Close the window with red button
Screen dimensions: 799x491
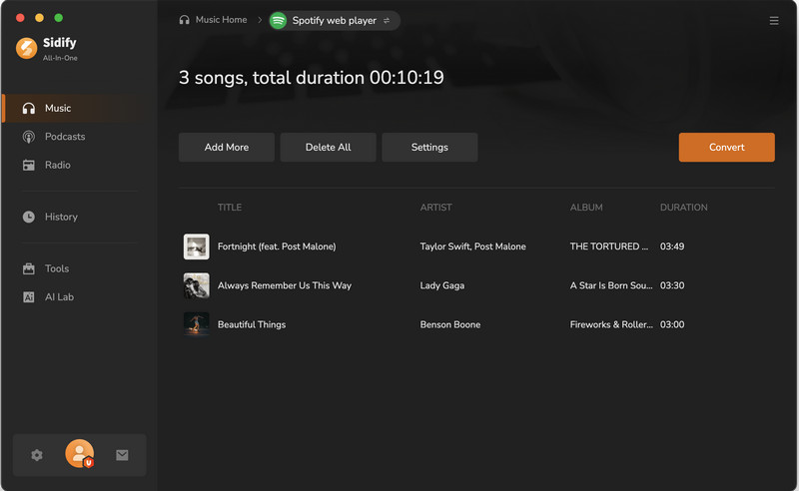pos(20,18)
